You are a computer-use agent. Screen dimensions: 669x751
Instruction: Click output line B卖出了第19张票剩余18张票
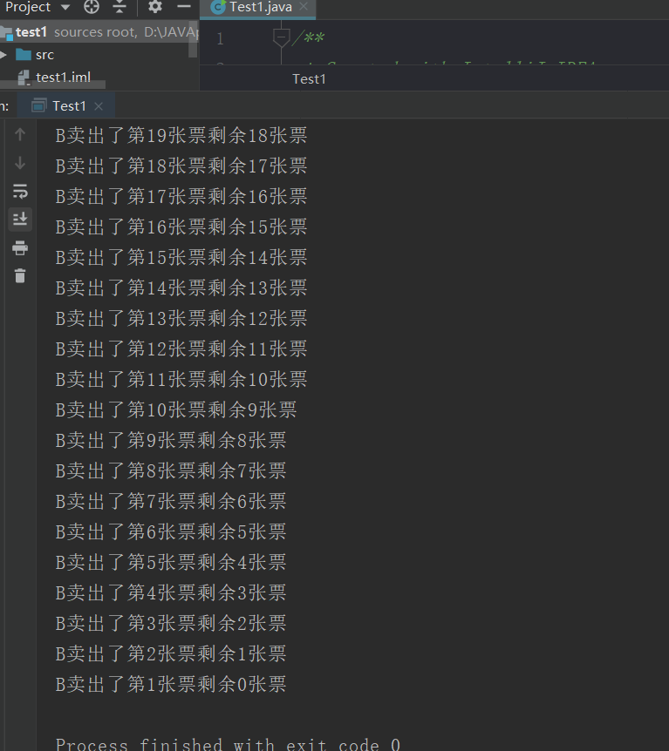[x=181, y=136]
